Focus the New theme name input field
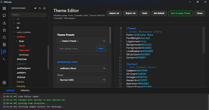The image size is (209, 110). [x=76, y=49]
